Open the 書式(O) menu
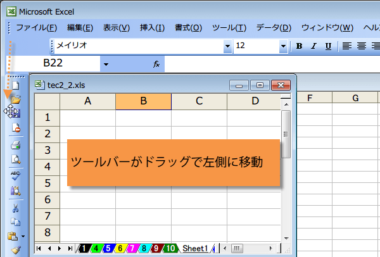 coord(188,28)
